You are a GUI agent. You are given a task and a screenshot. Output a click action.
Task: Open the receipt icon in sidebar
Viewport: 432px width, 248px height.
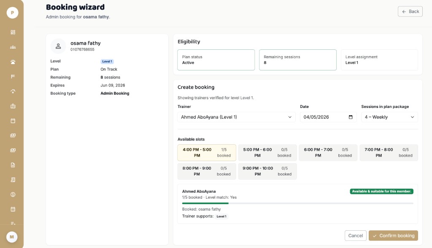(13, 180)
